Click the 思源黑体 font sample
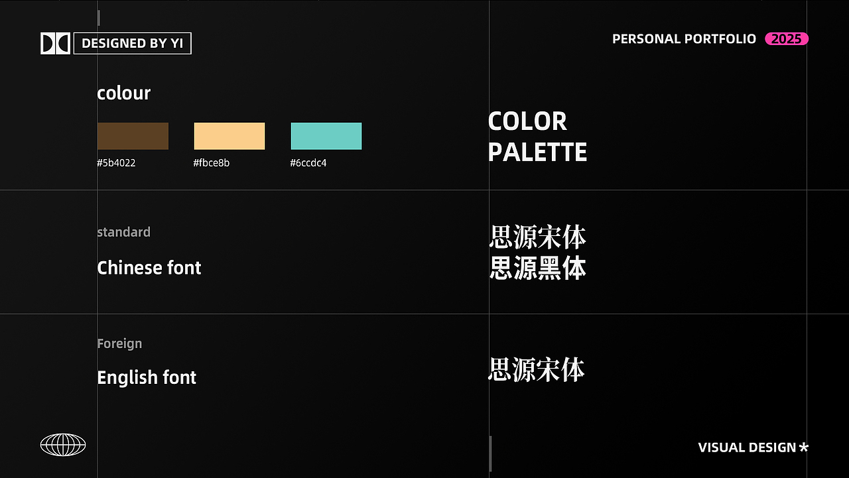The height and width of the screenshot is (478, 849). 538,269
